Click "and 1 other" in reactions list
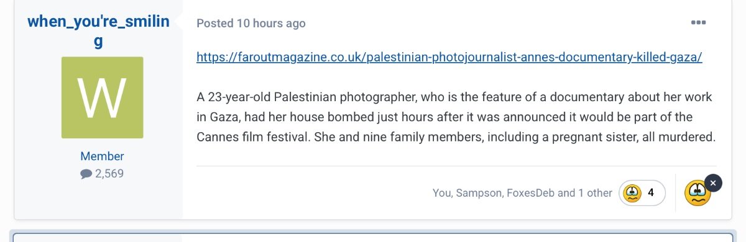Viewport: 746px width, 242px height. [x=585, y=193]
